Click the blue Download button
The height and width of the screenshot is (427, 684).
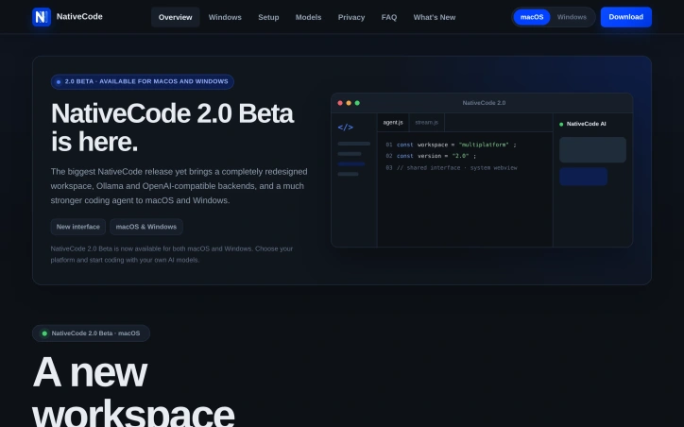(x=626, y=17)
